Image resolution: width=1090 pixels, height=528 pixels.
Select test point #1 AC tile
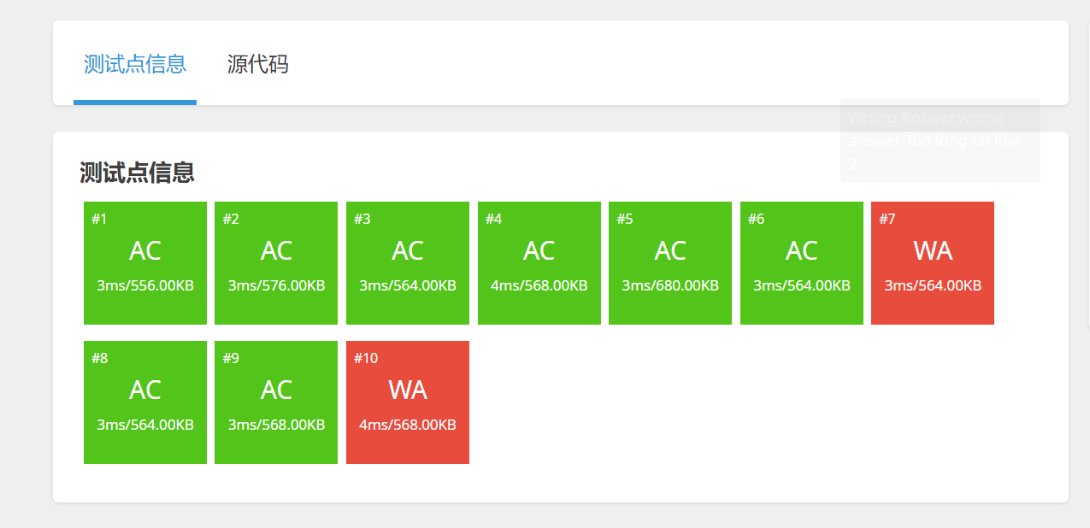[x=145, y=262]
